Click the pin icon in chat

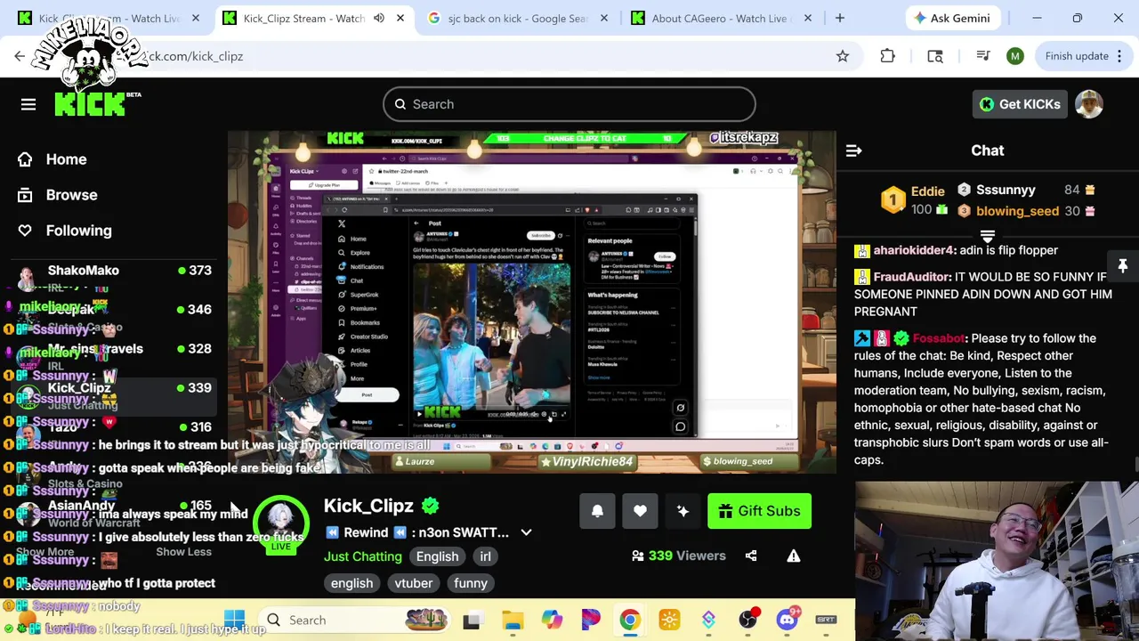click(x=1123, y=266)
